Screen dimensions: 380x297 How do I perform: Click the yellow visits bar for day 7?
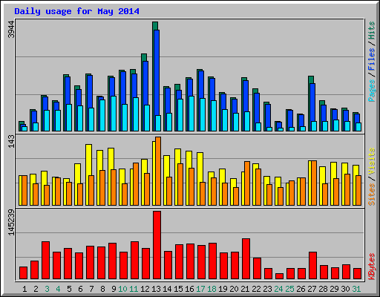click(88, 160)
